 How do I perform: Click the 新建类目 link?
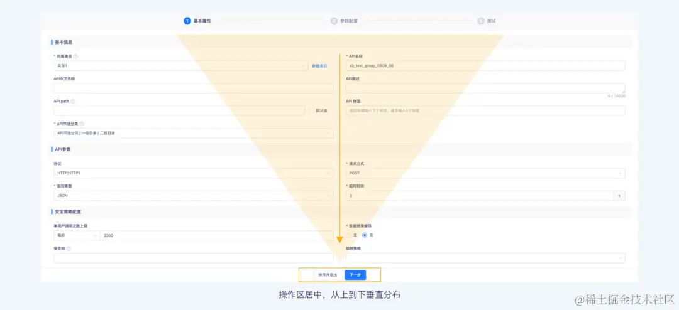coord(319,66)
